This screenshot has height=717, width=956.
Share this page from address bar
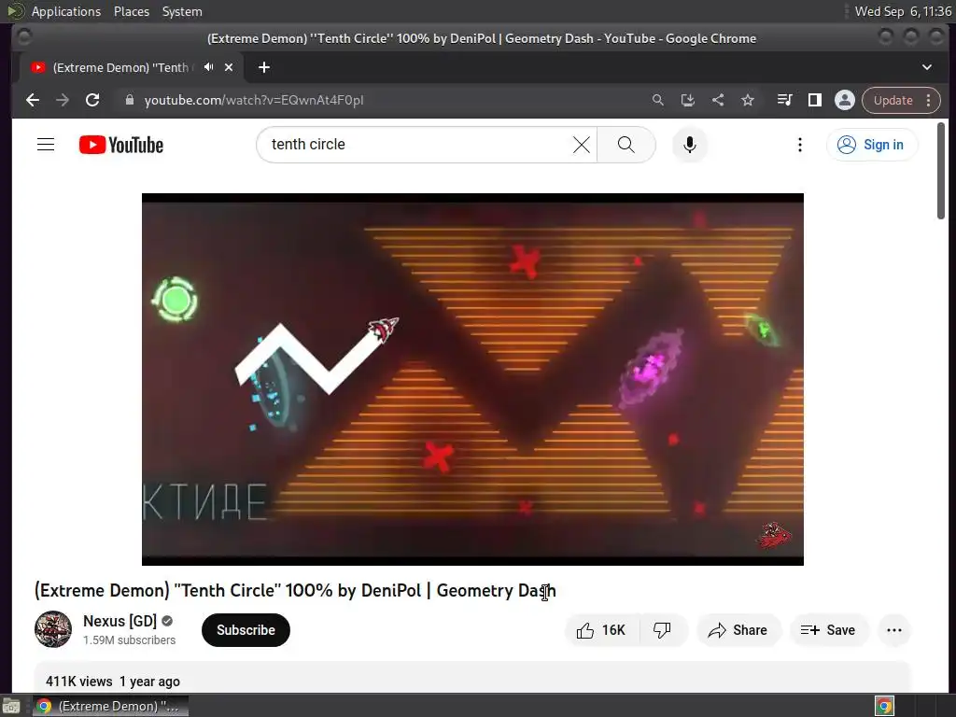tap(718, 100)
